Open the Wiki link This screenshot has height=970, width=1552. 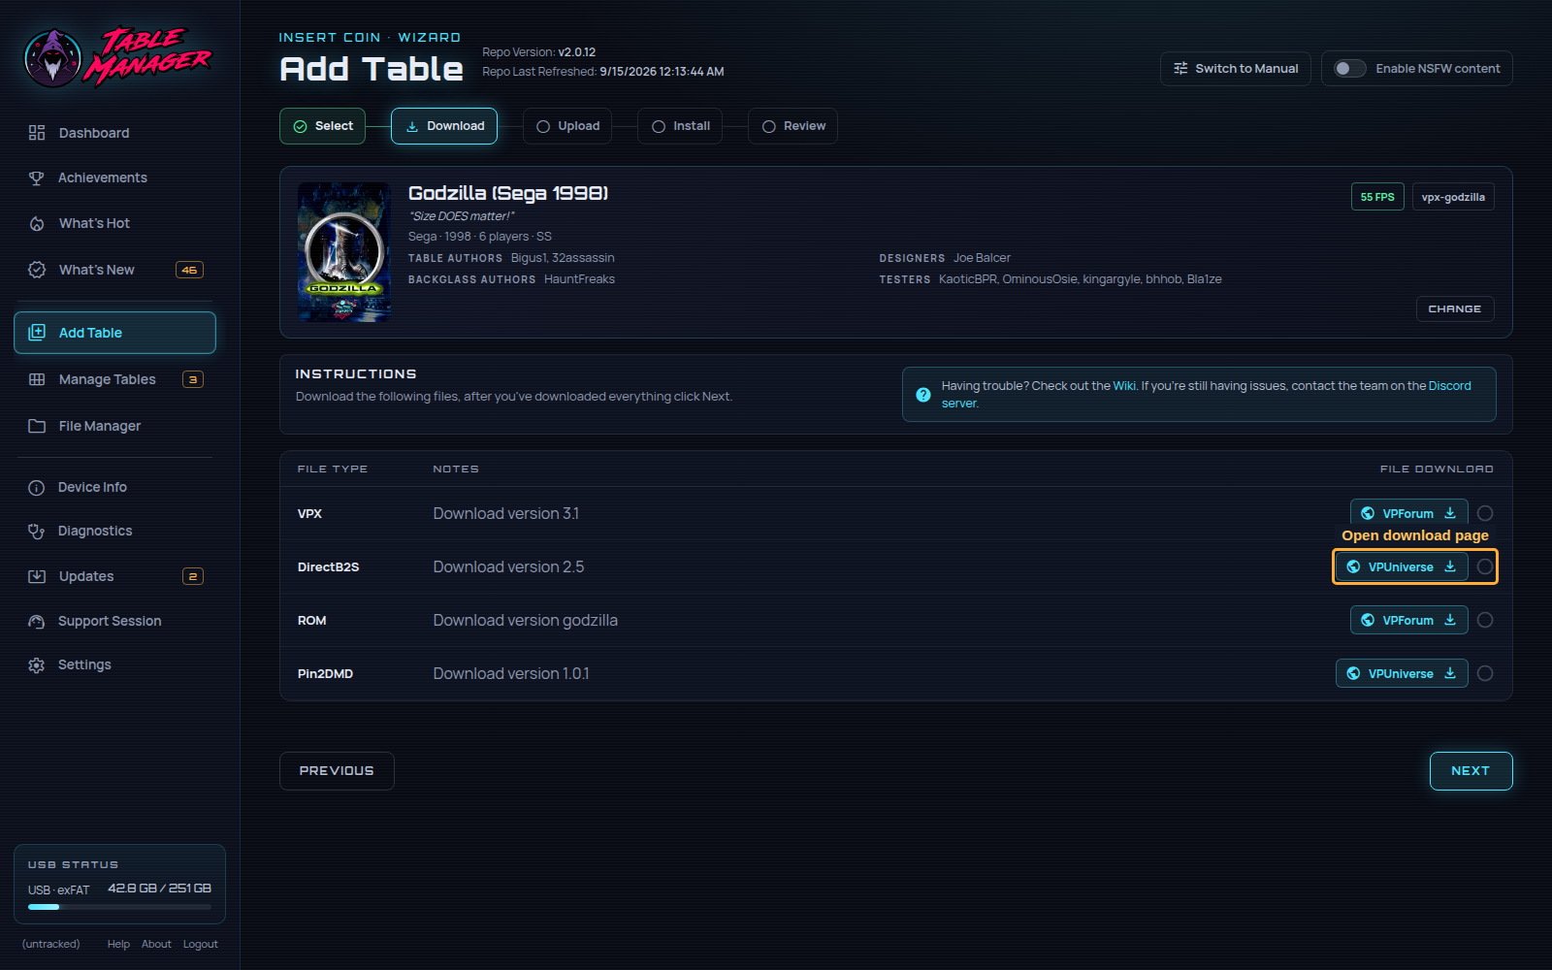pos(1124,386)
